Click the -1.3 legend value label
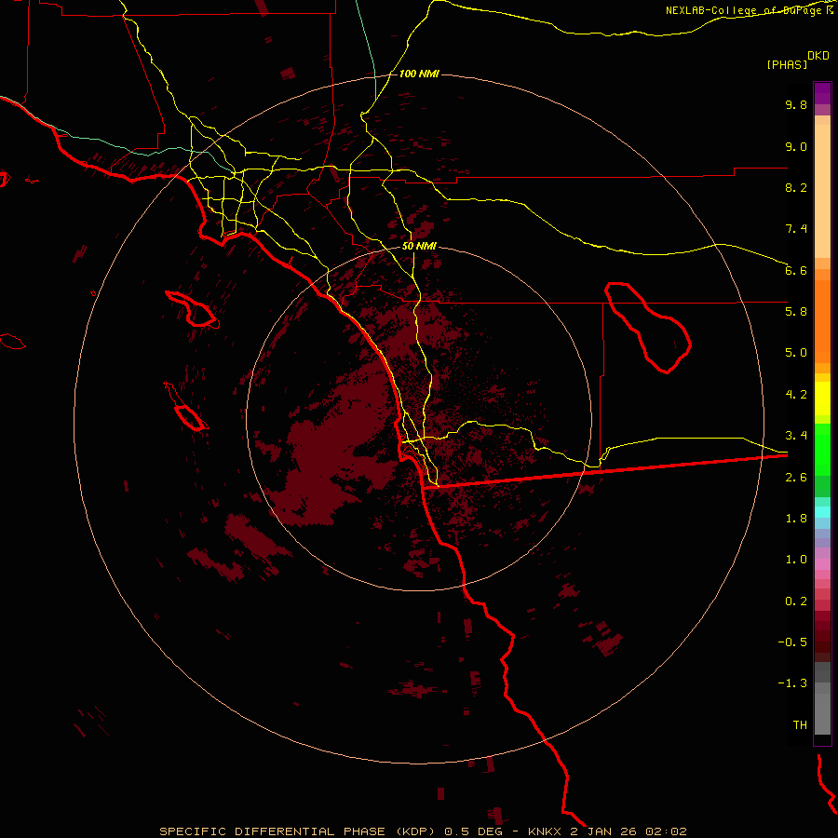 (x=792, y=683)
